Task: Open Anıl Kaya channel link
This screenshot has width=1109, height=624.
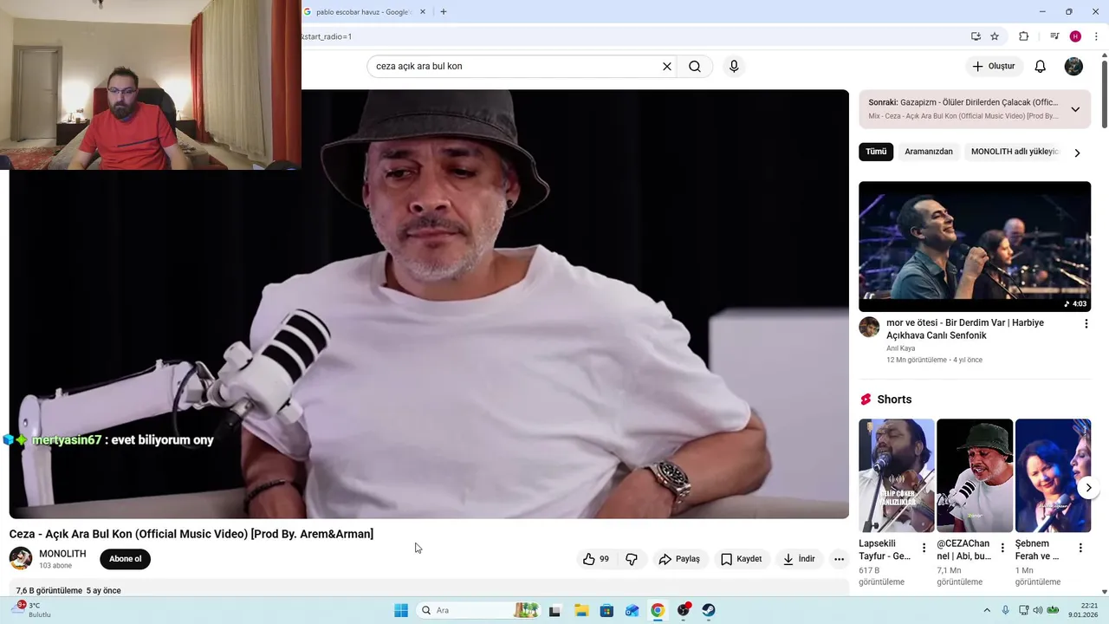Action: (x=900, y=348)
